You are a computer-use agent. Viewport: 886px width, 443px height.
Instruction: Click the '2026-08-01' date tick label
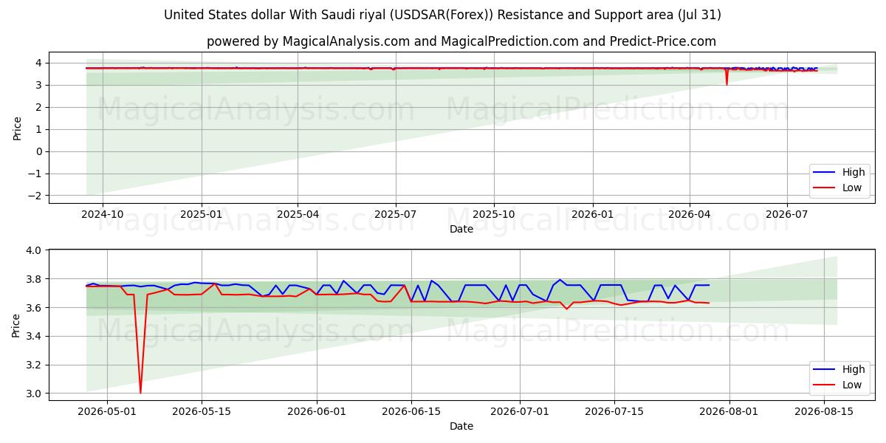click(x=729, y=412)
